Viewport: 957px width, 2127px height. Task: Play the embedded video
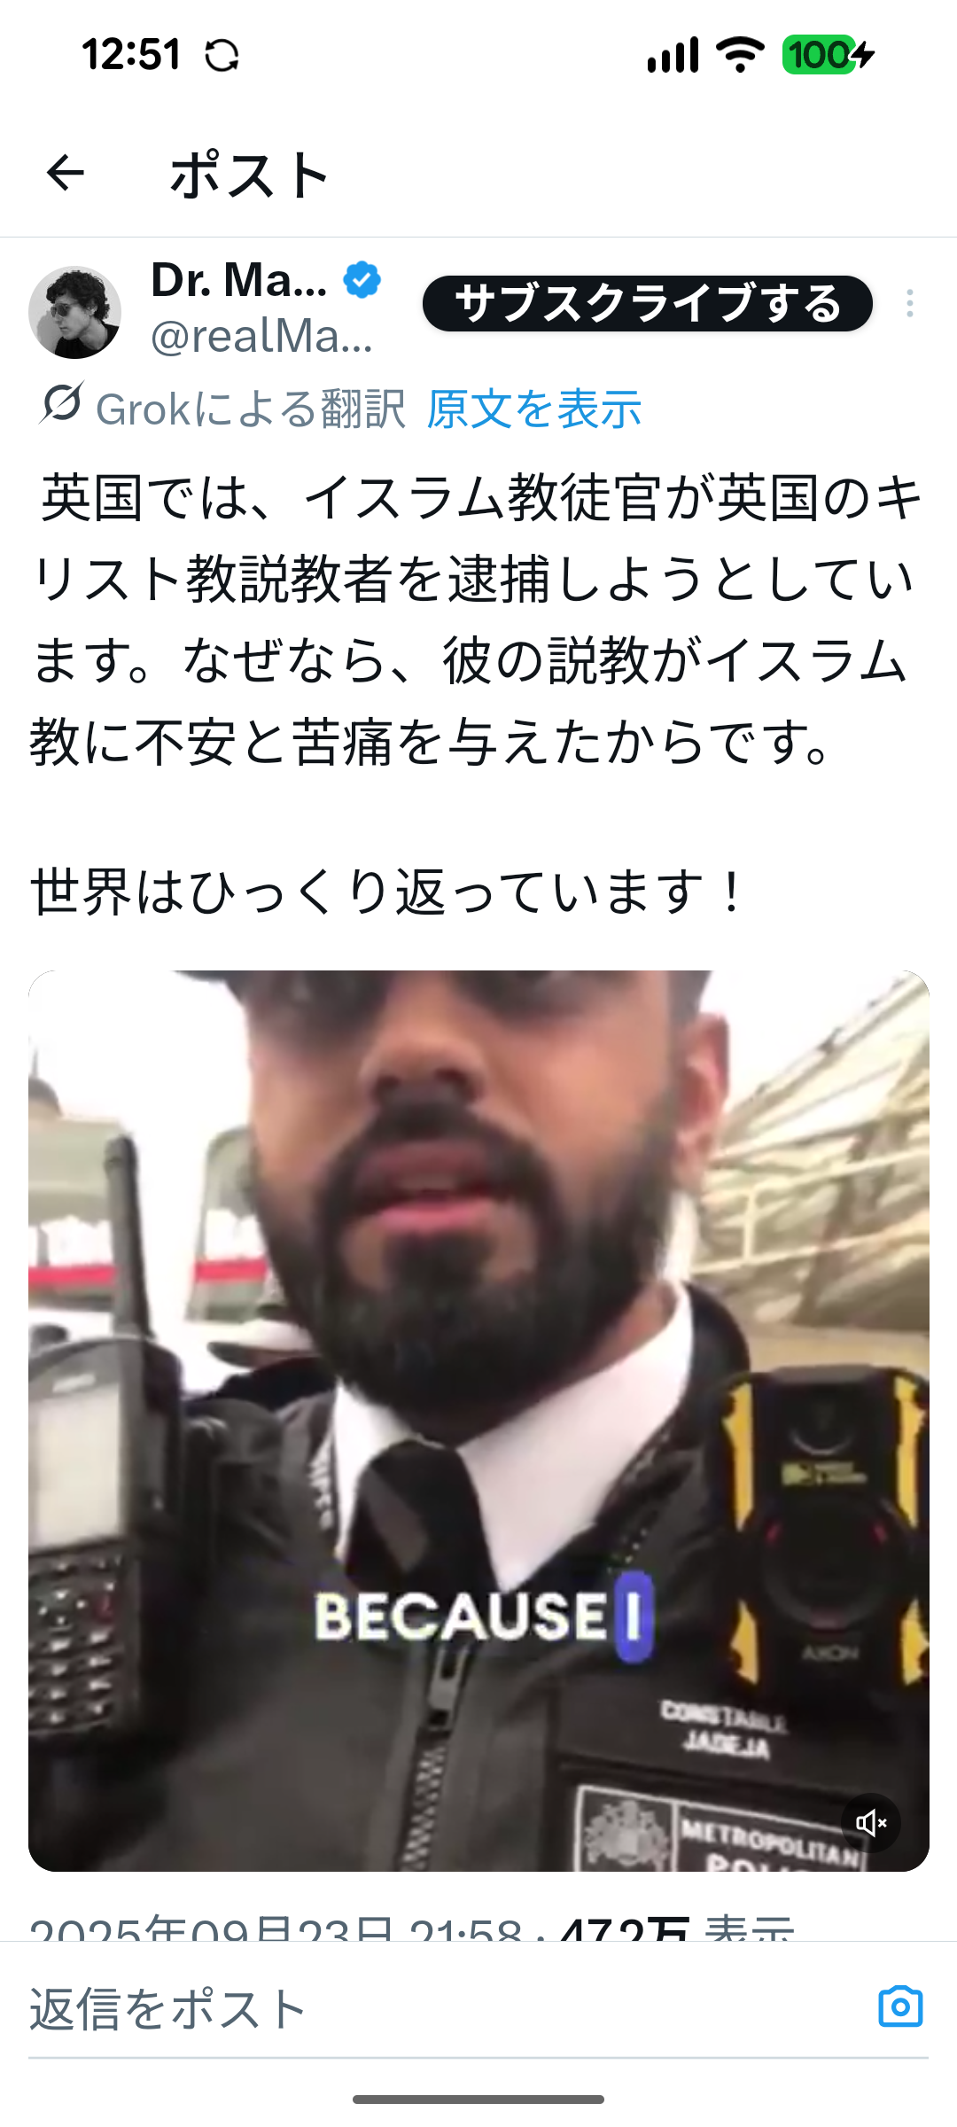click(478, 1421)
